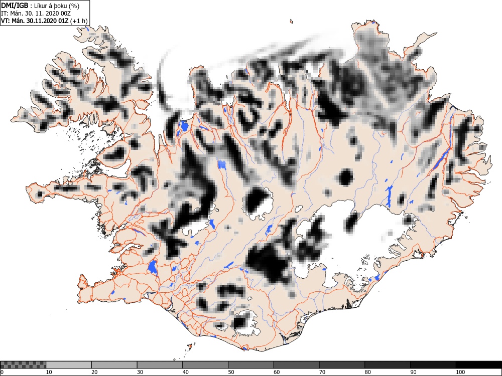
Task: Click the legend label '100'
Action: pos(460,372)
